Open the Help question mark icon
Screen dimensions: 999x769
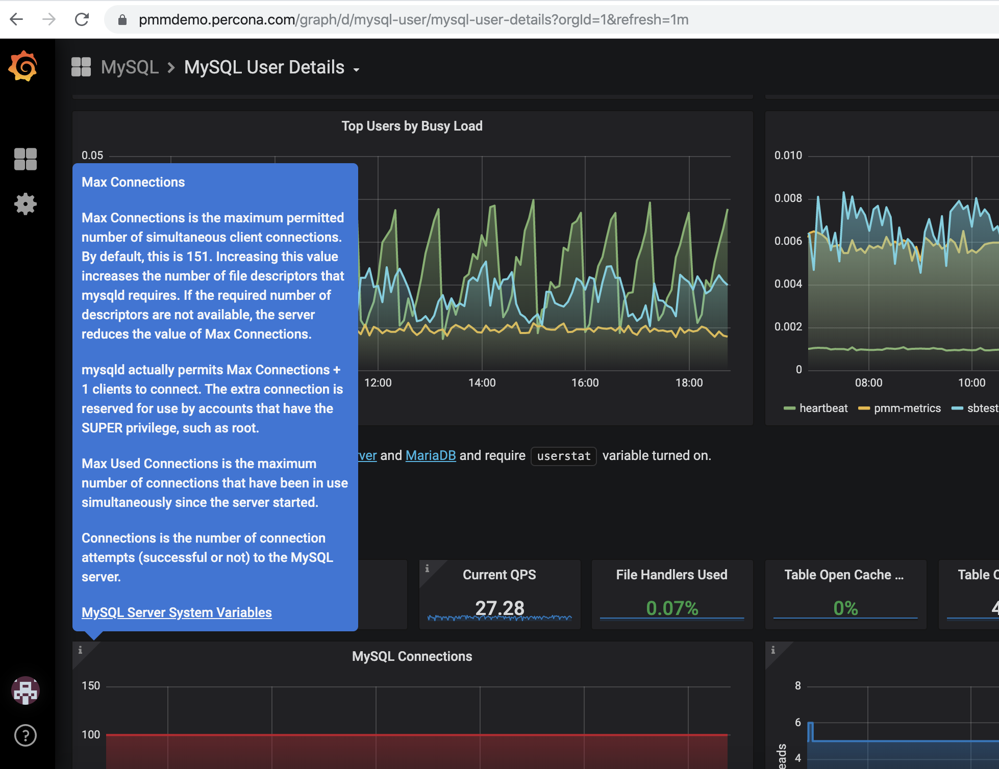[26, 735]
